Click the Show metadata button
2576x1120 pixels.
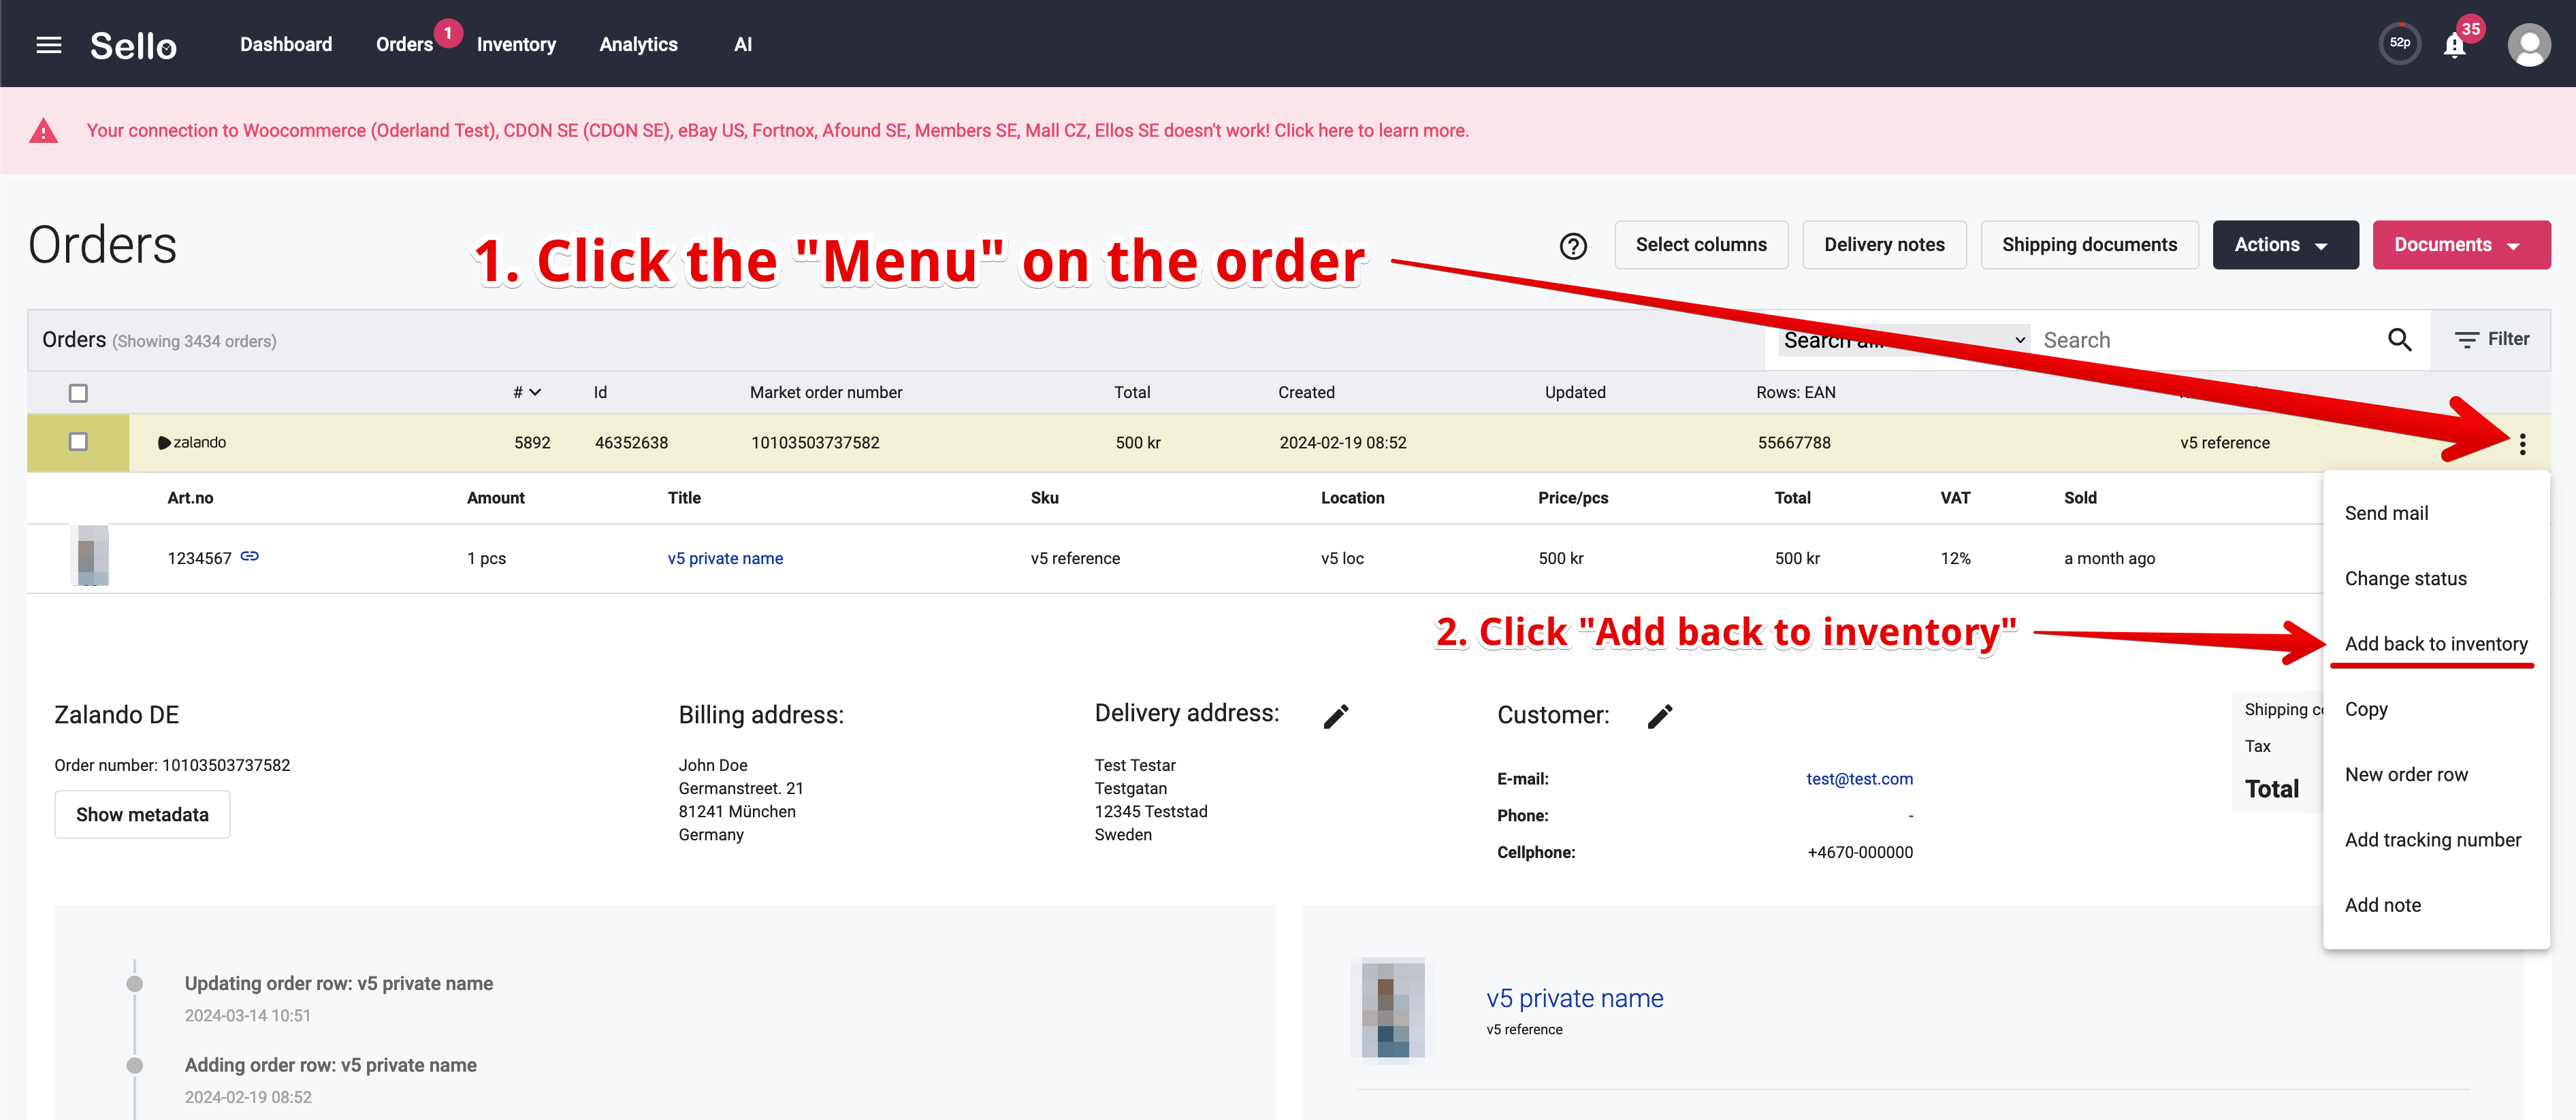(x=142, y=814)
